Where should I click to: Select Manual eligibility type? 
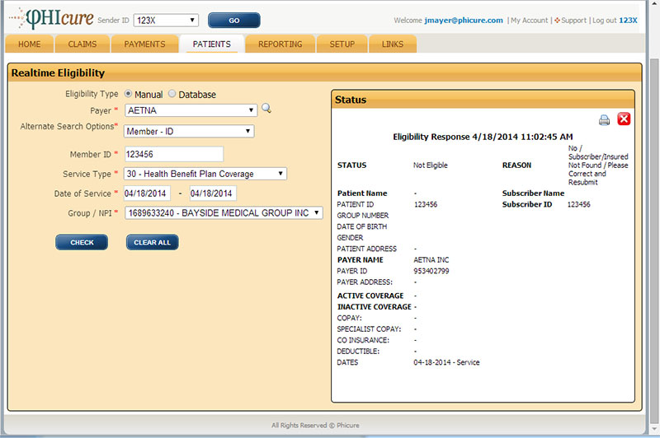tap(129, 94)
